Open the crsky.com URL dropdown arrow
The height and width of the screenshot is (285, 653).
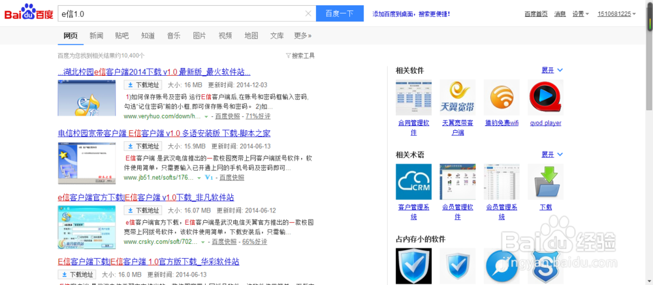(203, 242)
